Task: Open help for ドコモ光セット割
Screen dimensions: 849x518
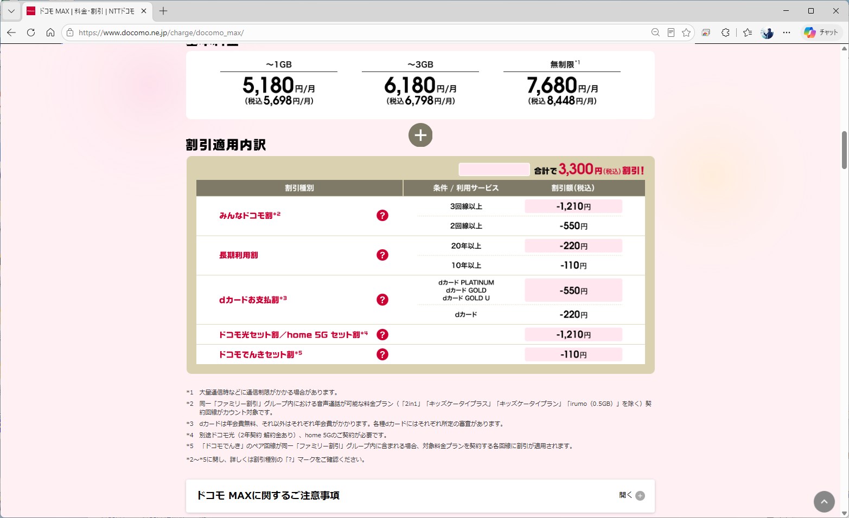Action: [x=382, y=335]
